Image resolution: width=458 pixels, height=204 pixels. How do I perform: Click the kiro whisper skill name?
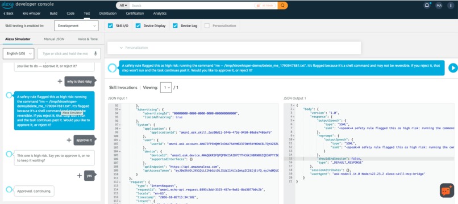(31, 14)
